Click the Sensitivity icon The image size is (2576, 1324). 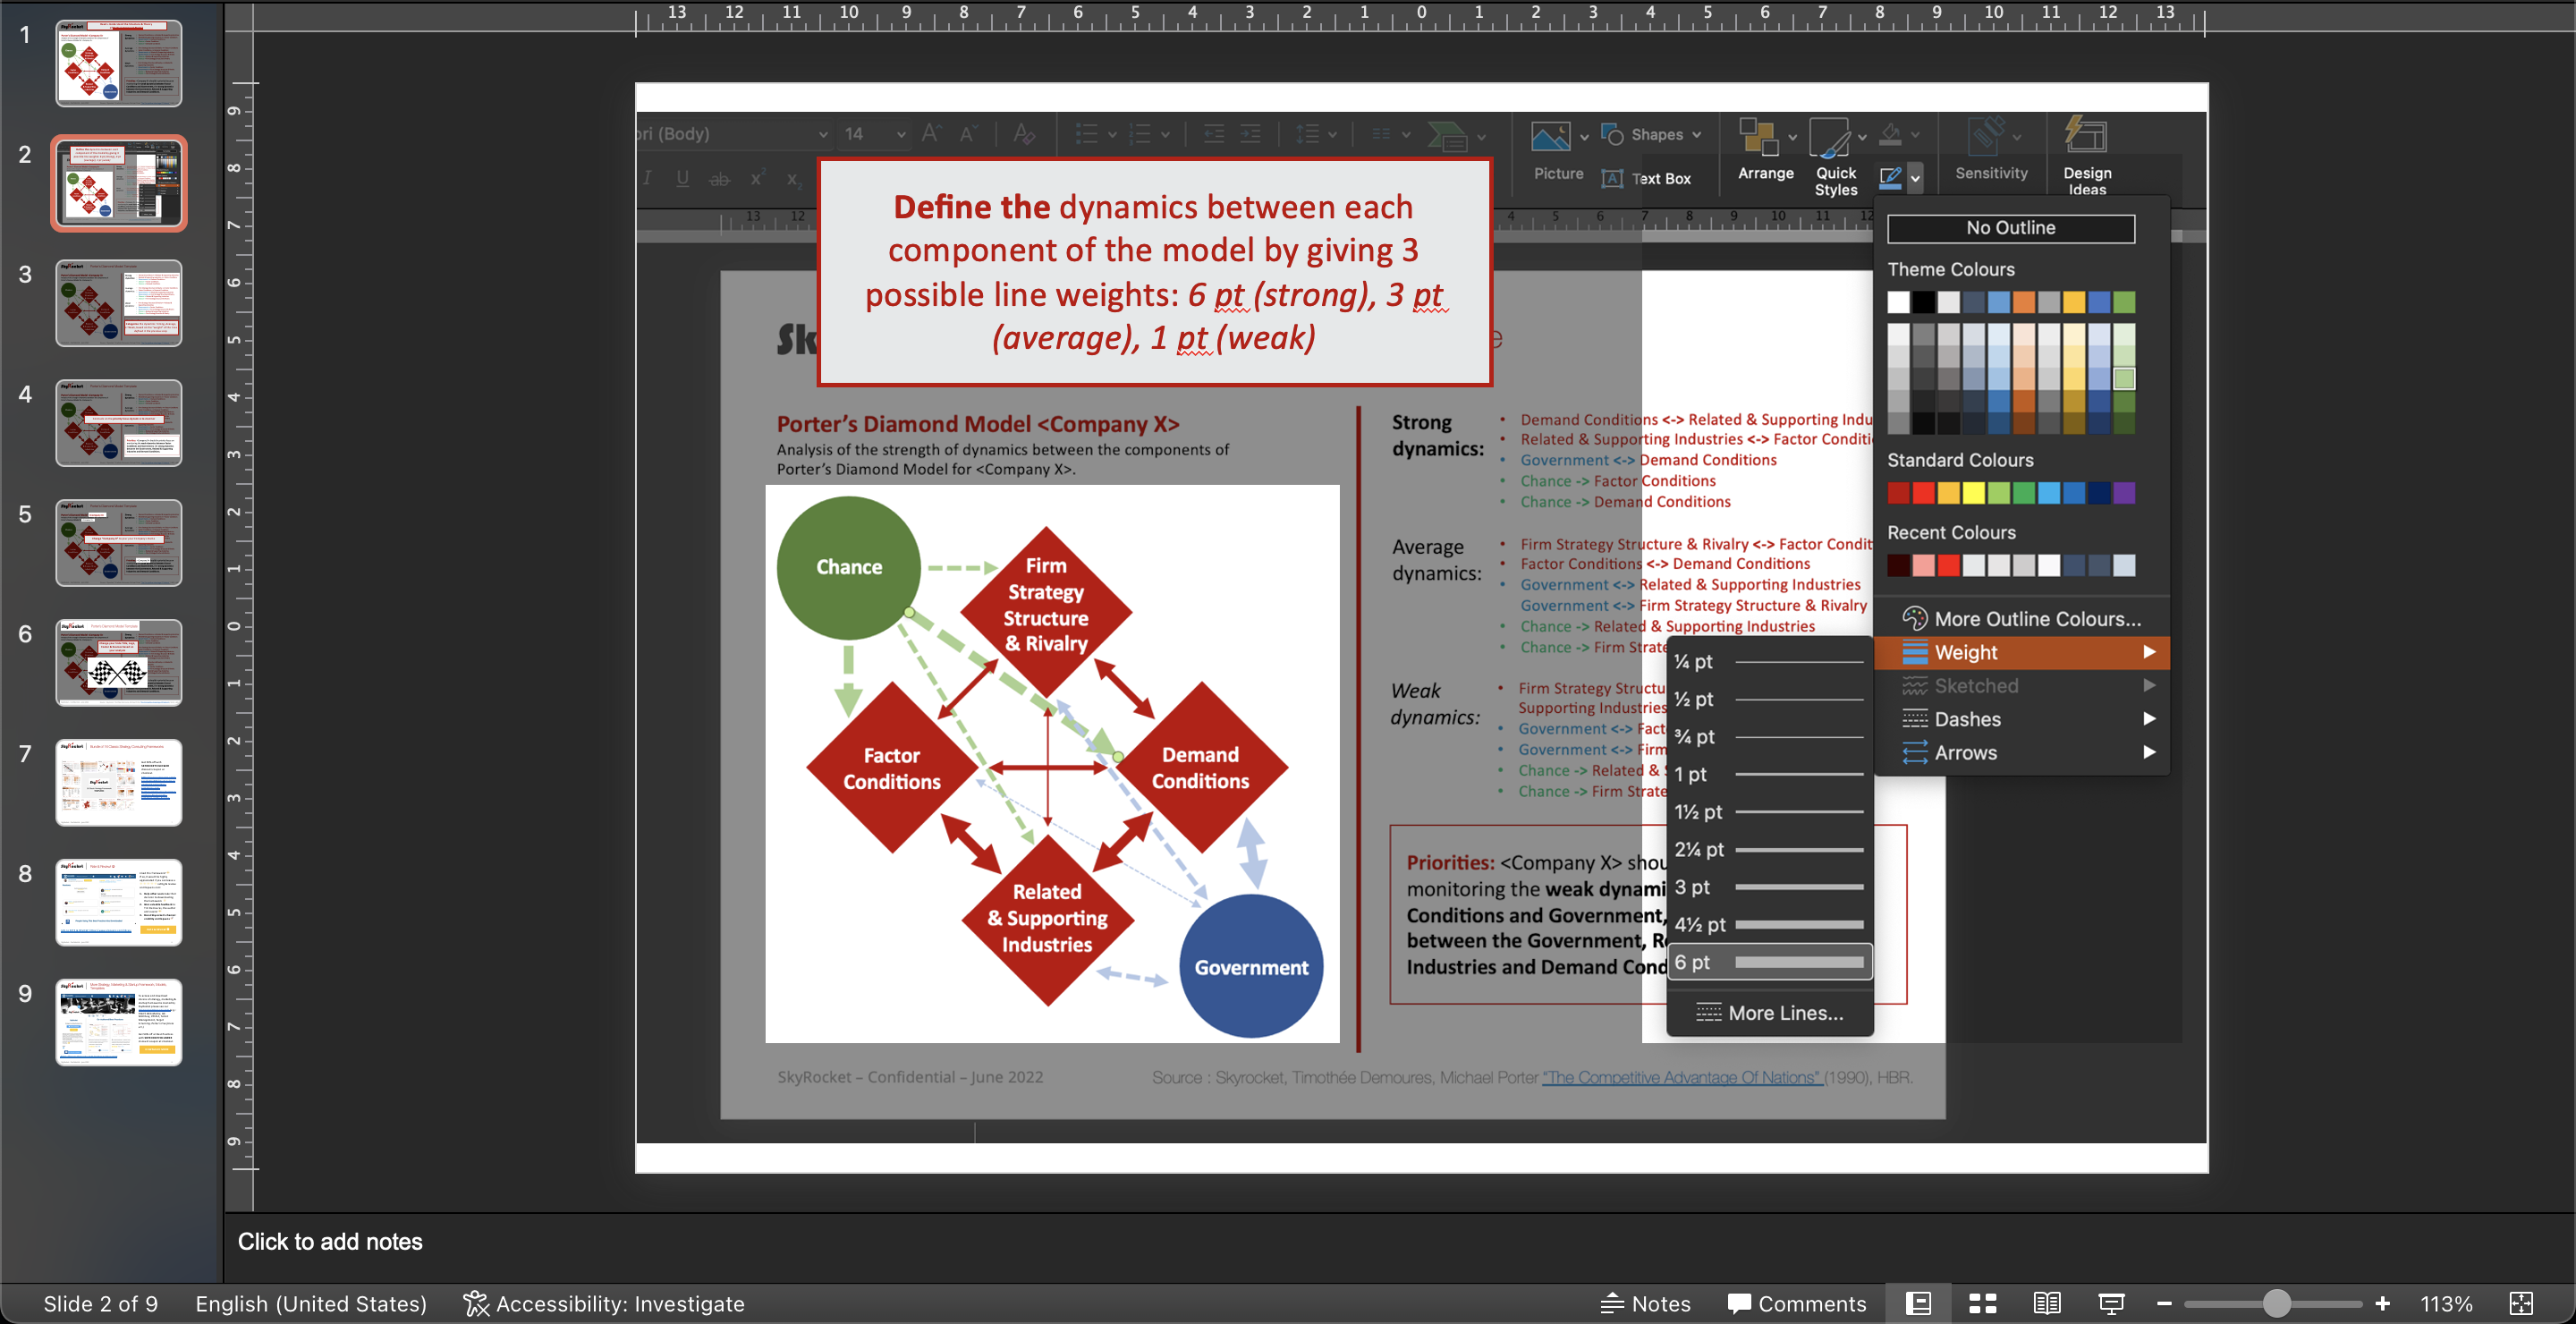[1990, 152]
